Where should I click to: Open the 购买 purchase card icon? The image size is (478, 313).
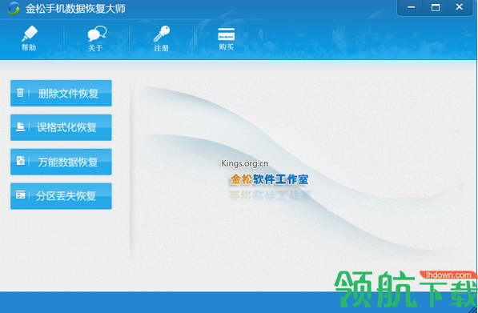(x=227, y=38)
